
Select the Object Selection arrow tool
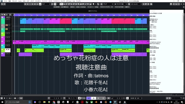pyautogui.click(x=62, y=4)
